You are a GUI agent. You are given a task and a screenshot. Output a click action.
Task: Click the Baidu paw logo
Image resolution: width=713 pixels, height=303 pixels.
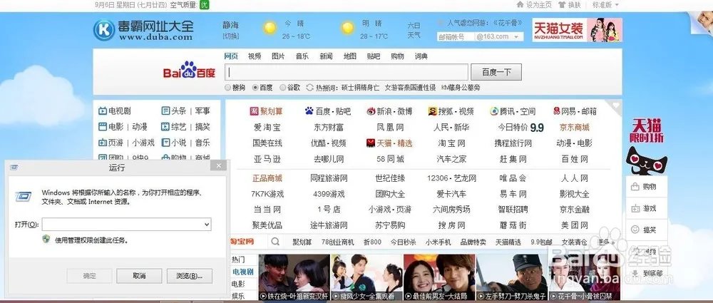click(189, 70)
